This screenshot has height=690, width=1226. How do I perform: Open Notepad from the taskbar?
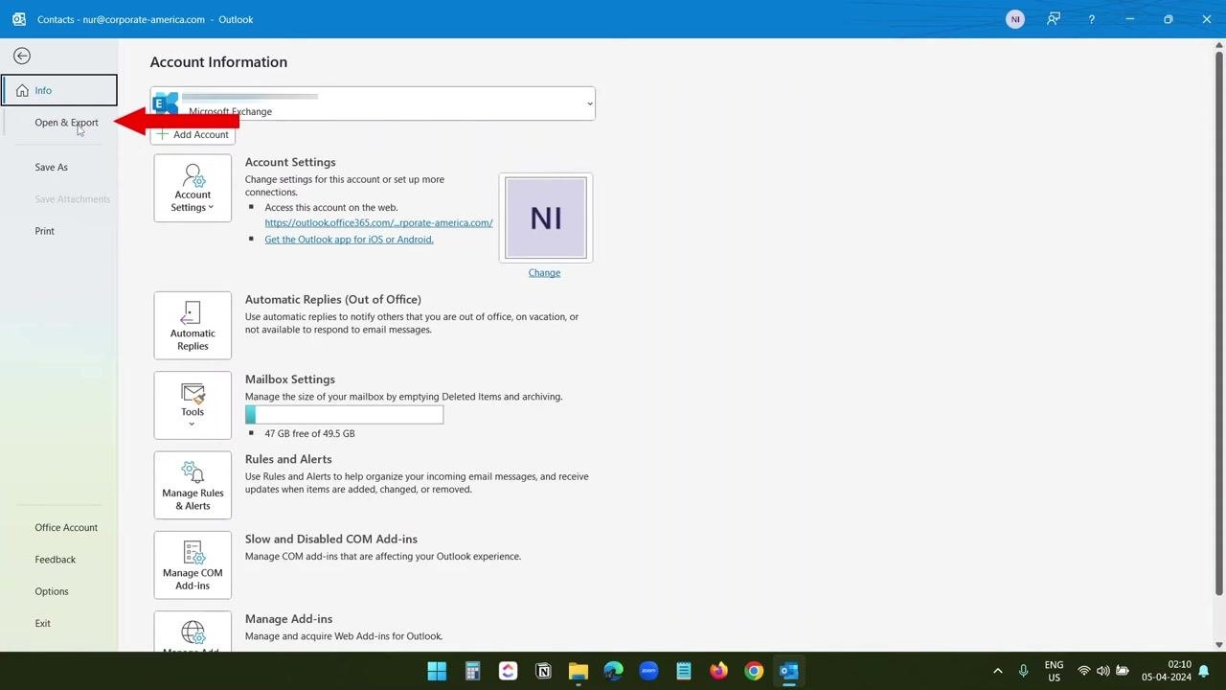tap(683, 671)
